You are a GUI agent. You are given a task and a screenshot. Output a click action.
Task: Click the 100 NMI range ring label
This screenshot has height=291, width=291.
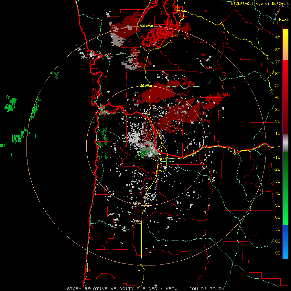click(x=146, y=26)
